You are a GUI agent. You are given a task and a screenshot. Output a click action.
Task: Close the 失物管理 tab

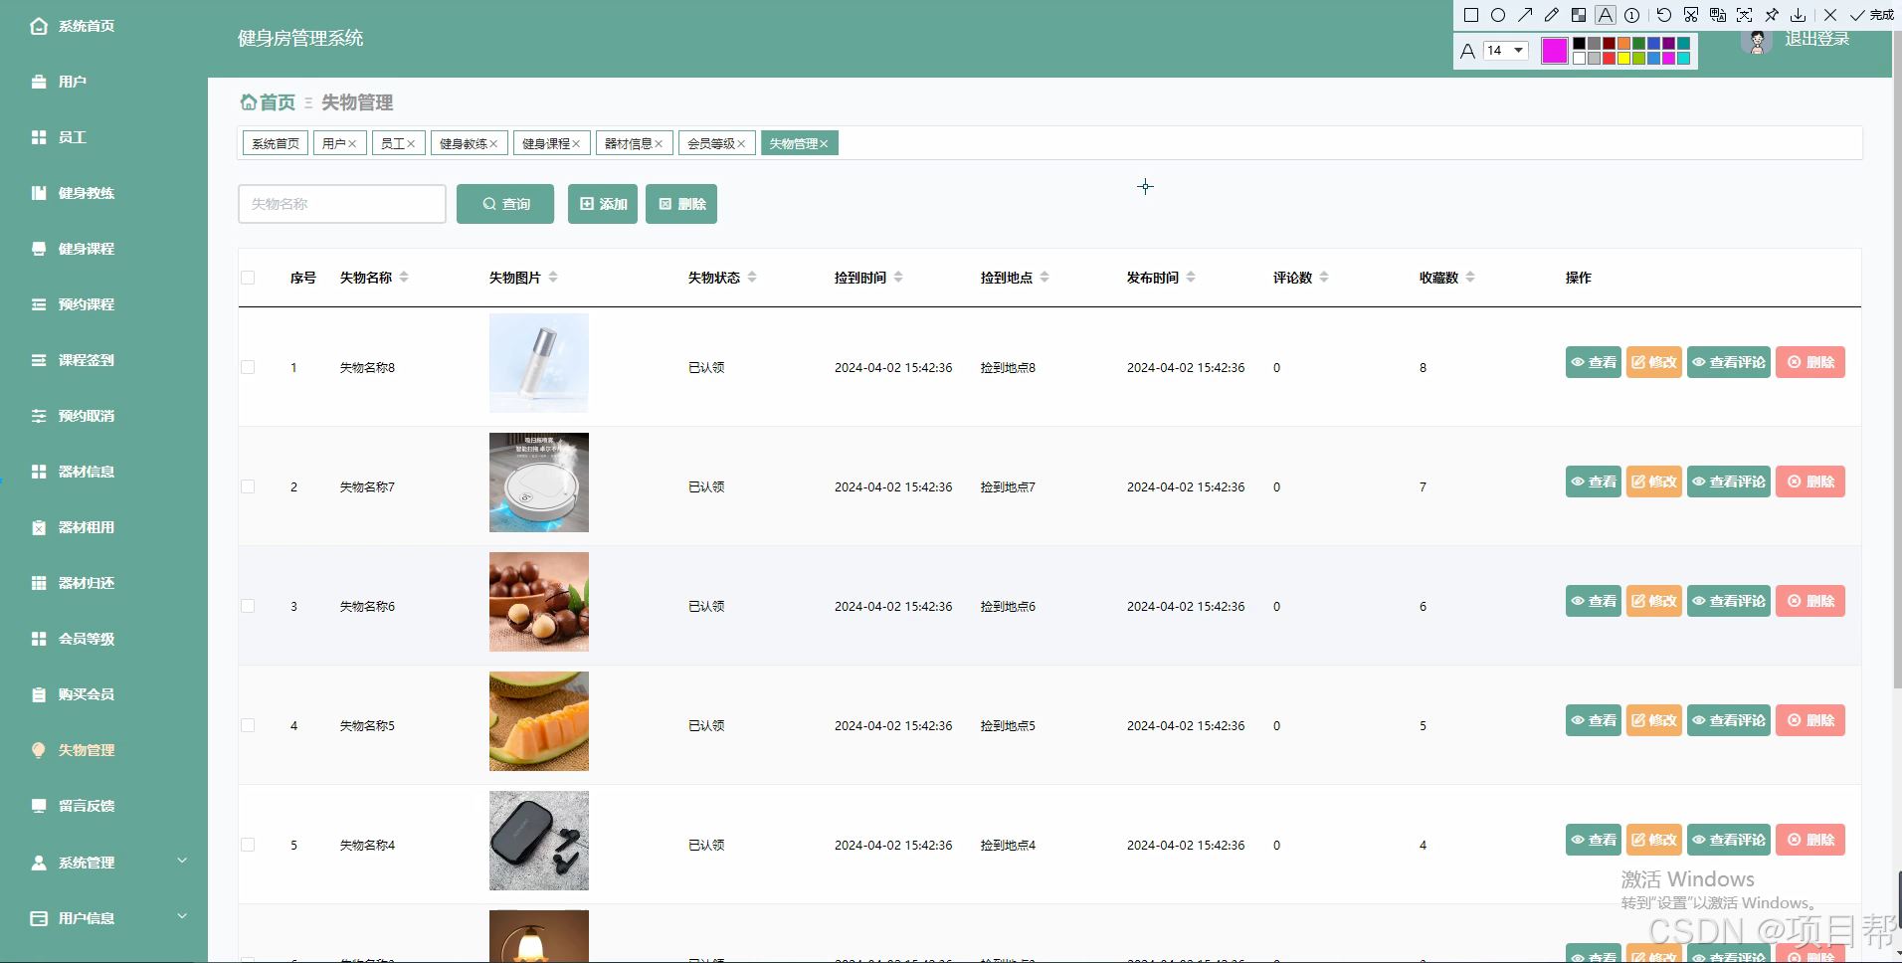(x=824, y=144)
